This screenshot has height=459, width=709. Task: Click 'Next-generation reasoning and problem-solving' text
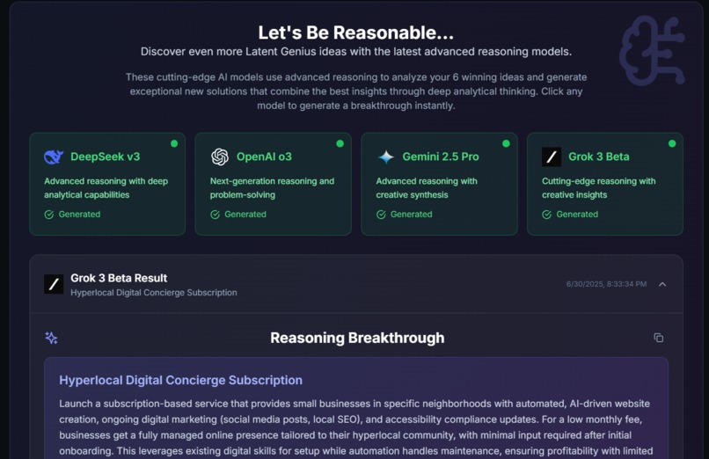pos(272,188)
